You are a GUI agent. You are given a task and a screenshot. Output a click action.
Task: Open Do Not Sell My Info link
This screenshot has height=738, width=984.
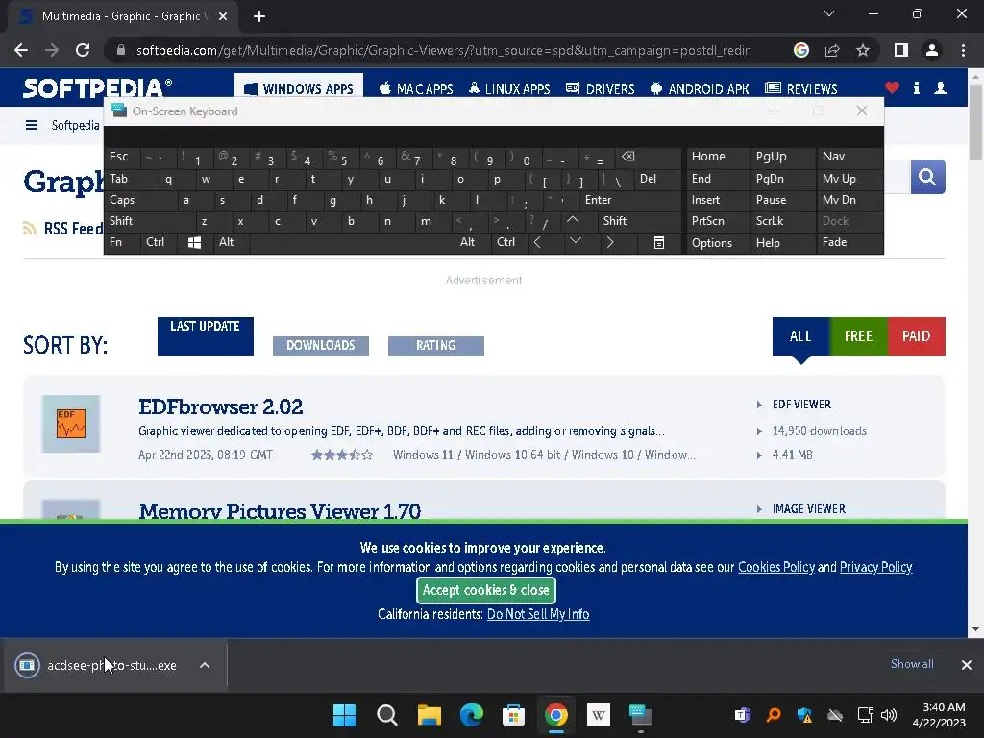point(538,614)
